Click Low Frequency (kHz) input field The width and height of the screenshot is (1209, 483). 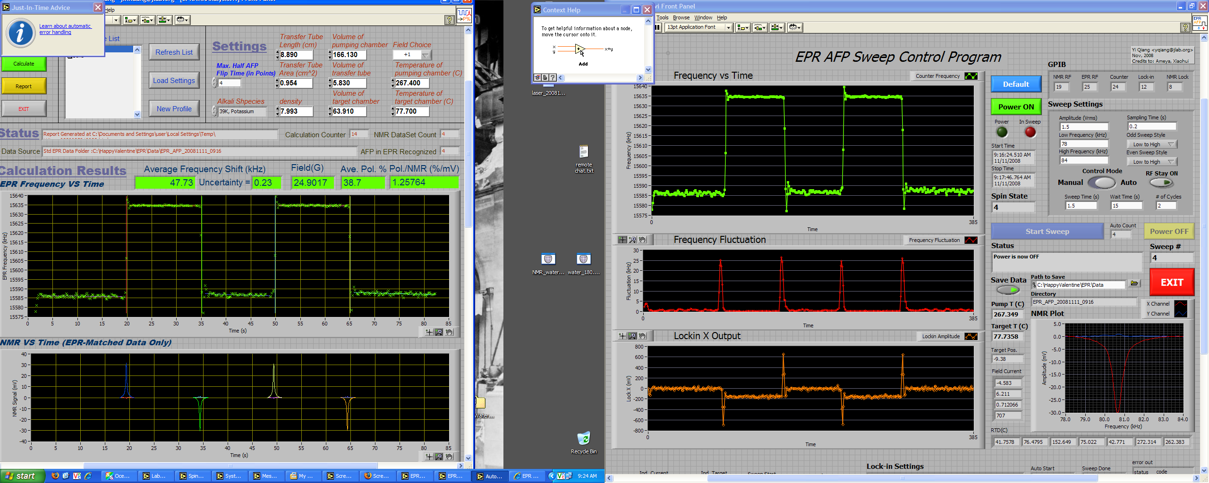coord(1084,144)
